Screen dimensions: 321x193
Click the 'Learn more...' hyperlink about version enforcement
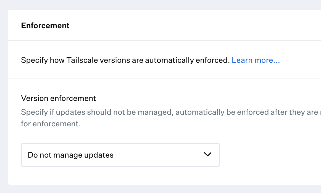256,60
